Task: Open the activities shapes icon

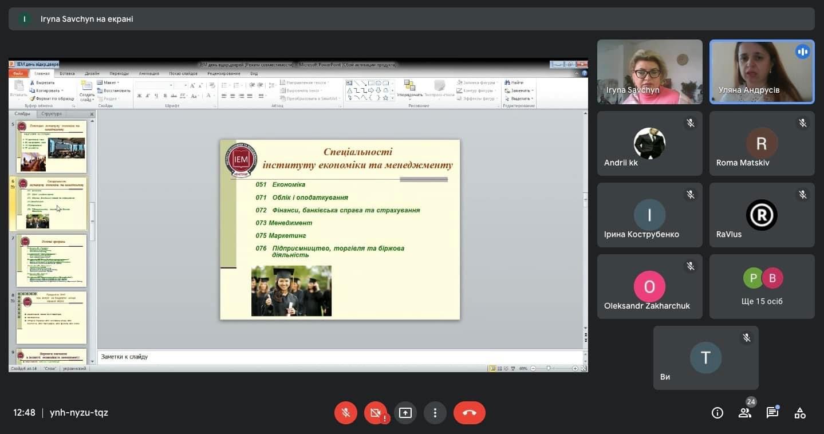Action: (800, 413)
